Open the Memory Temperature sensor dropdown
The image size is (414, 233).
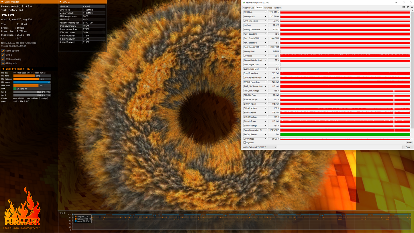(266, 30)
